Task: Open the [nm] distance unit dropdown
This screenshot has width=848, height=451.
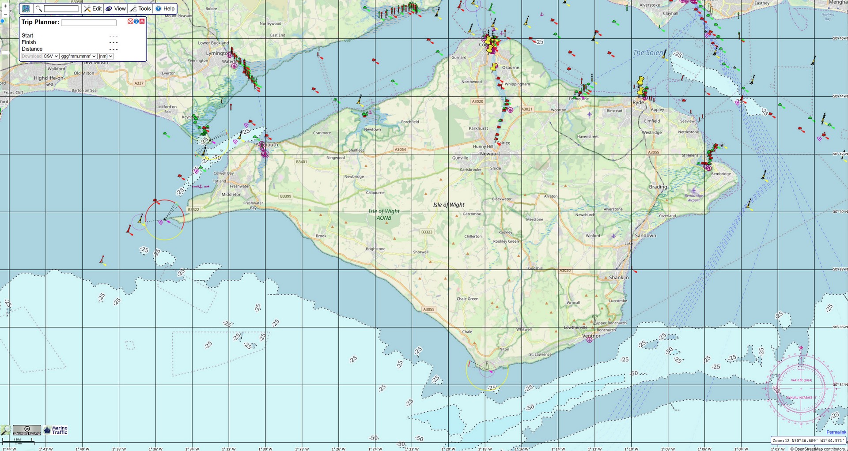Action: (x=106, y=56)
